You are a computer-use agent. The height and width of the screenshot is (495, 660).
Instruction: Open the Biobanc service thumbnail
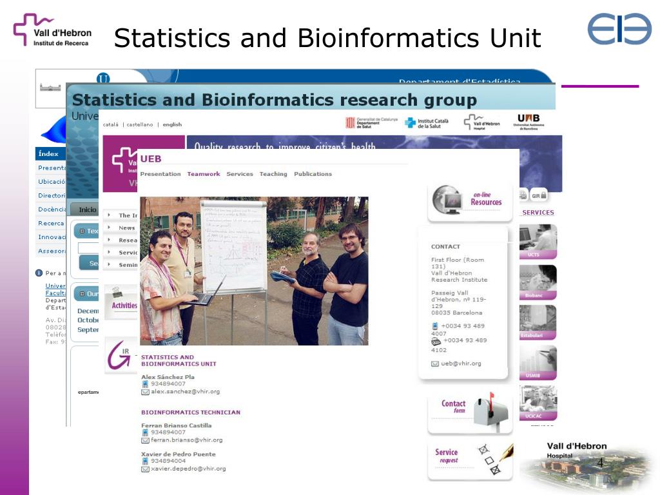pyautogui.click(x=538, y=282)
